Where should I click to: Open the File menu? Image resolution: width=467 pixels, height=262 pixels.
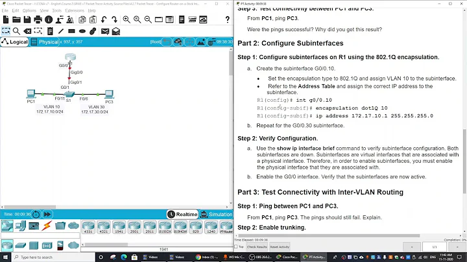click(5, 10)
